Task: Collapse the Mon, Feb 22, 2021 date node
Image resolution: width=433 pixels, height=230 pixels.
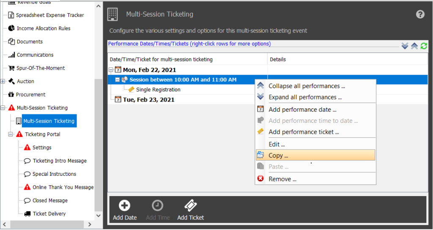Action: [x=111, y=70]
